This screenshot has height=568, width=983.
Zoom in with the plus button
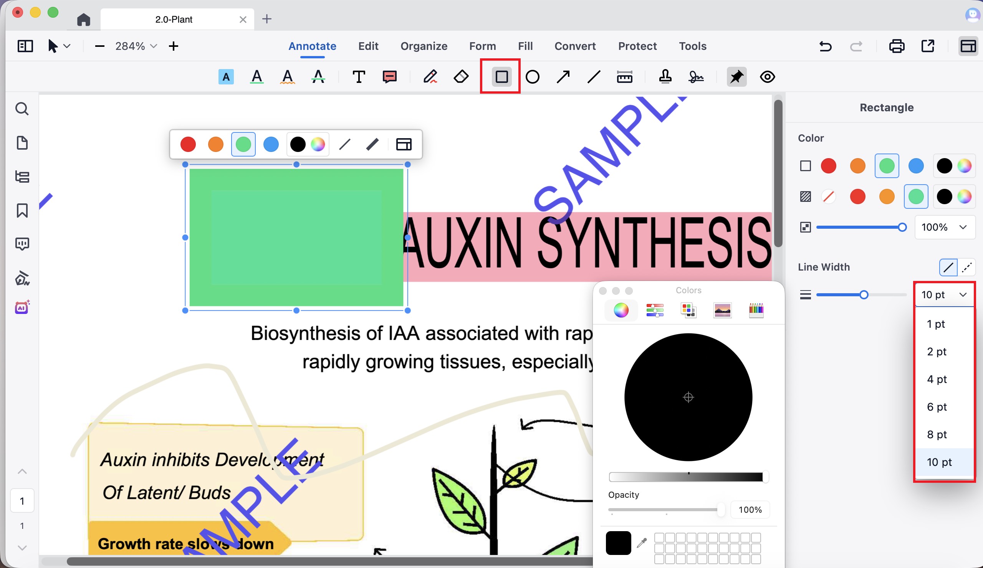(174, 46)
